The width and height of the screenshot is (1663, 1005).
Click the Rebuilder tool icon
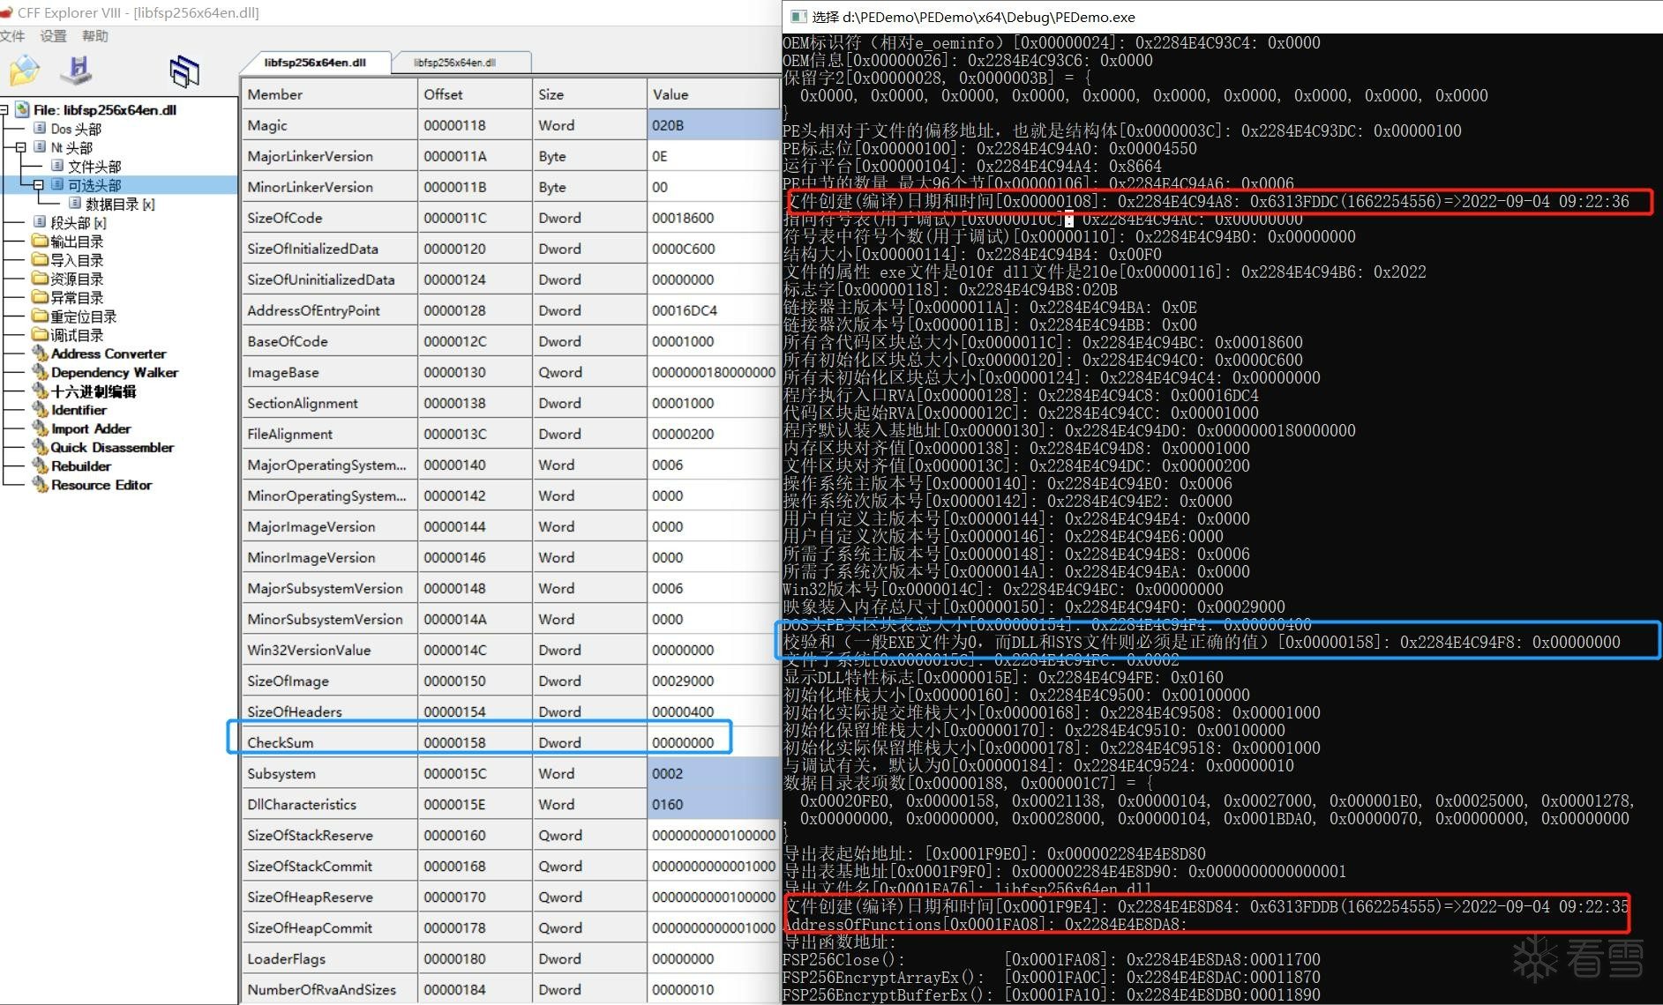coord(40,465)
